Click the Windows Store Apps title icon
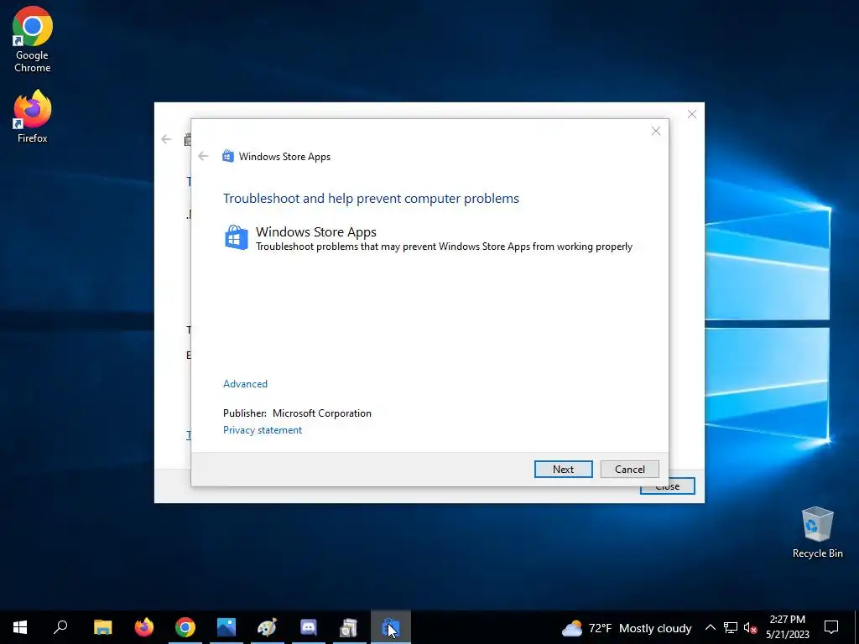This screenshot has width=859, height=644. point(228,156)
